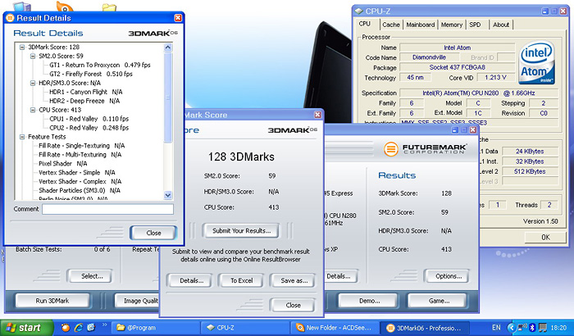
Task: Click Result Details title bar icon
Action: click(x=10, y=17)
